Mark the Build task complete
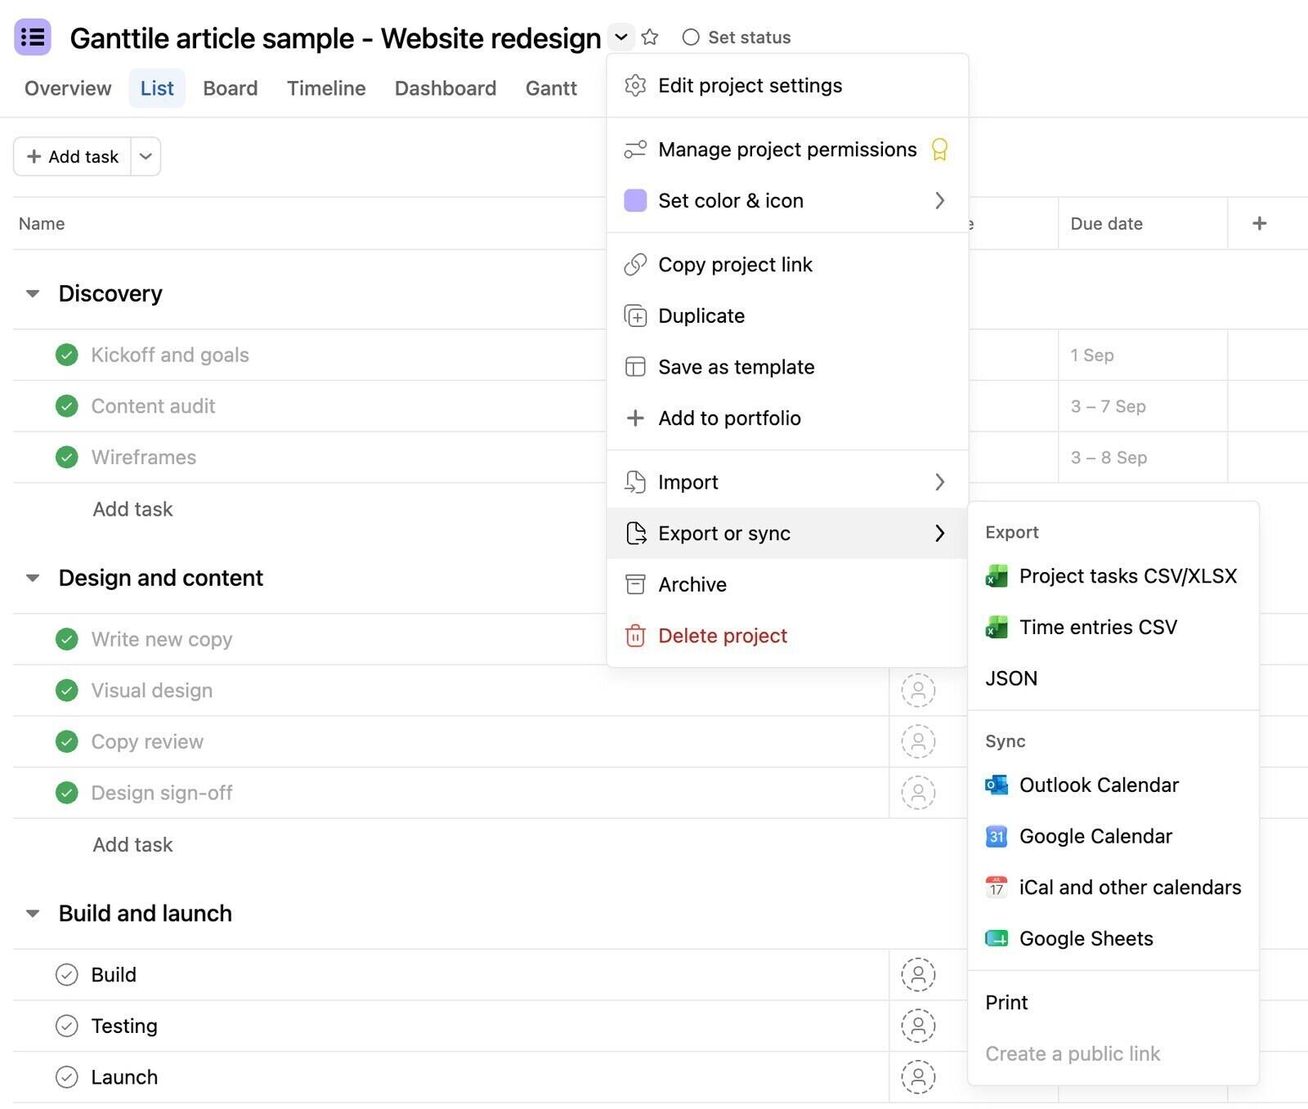 (66, 974)
